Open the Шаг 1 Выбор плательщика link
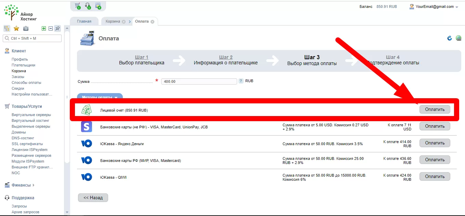Viewport: 465px width, 216px height. click(142, 60)
